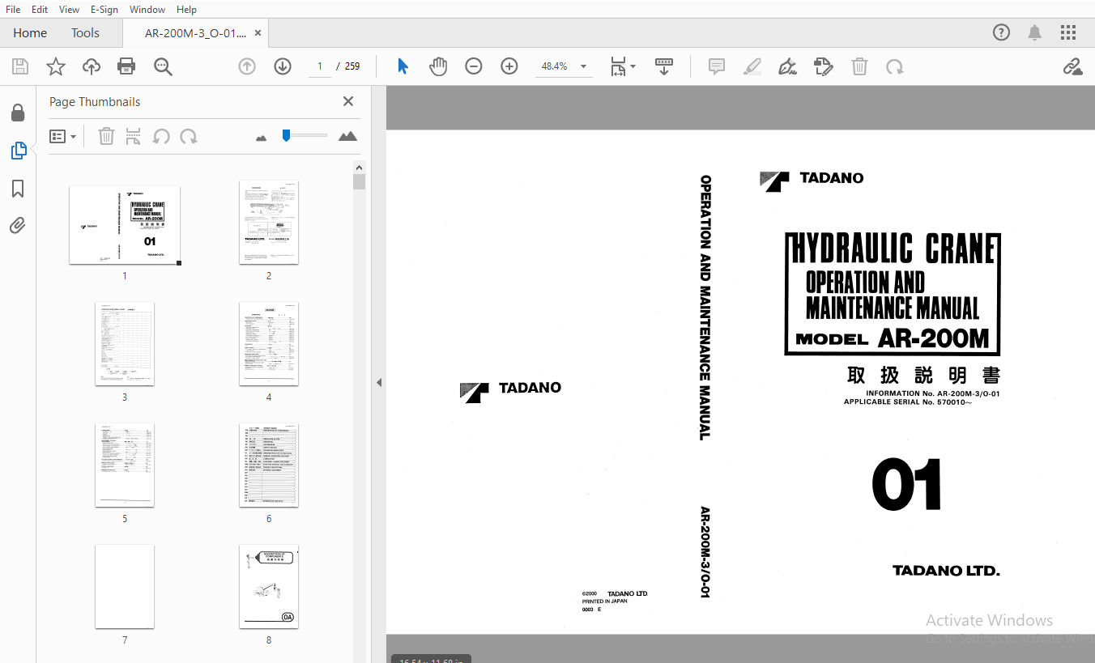Screen dimensions: 1095x663
Task: Click the page number input field
Action: pyautogui.click(x=320, y=66)
